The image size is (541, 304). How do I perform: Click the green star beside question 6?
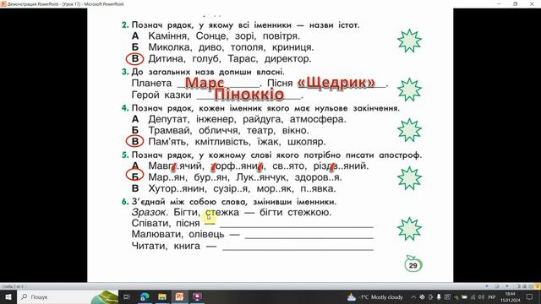(x=409, y=229)
